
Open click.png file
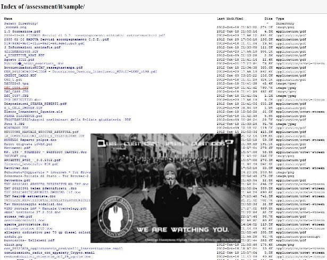pyautogui.click(x=13, y=245)
